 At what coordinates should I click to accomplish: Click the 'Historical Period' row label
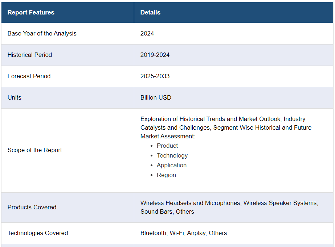[30, 55]
